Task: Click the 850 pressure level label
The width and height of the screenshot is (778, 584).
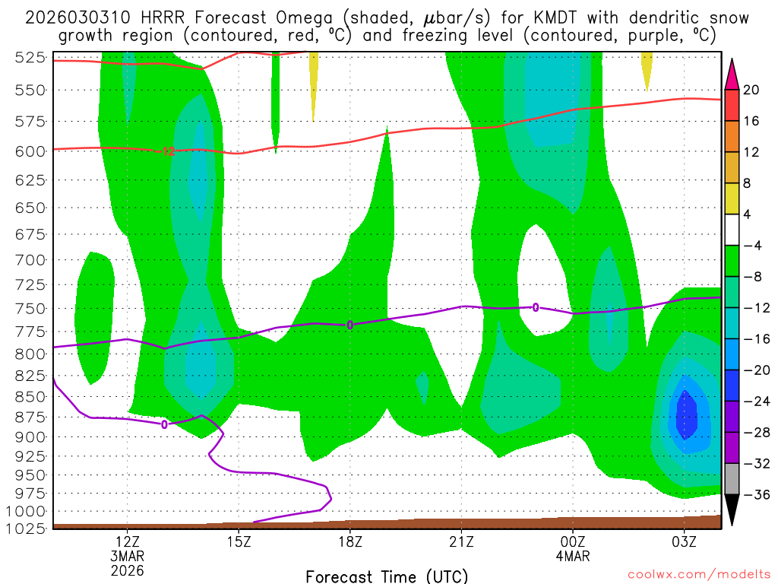Action: point(30,397)
